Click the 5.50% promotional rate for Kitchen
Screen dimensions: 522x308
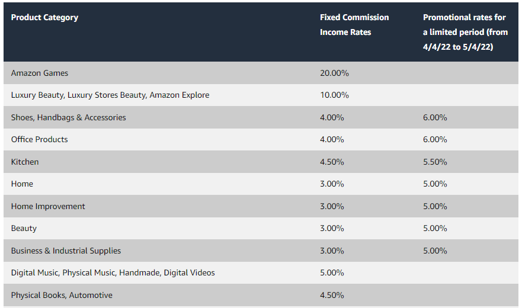tap(435, 162)
